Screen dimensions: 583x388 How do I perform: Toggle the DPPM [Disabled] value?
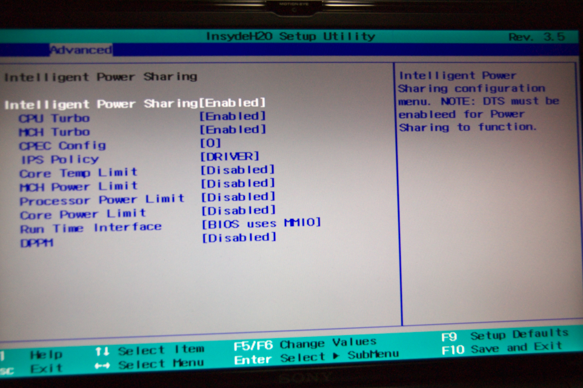[x=239, y=237]
